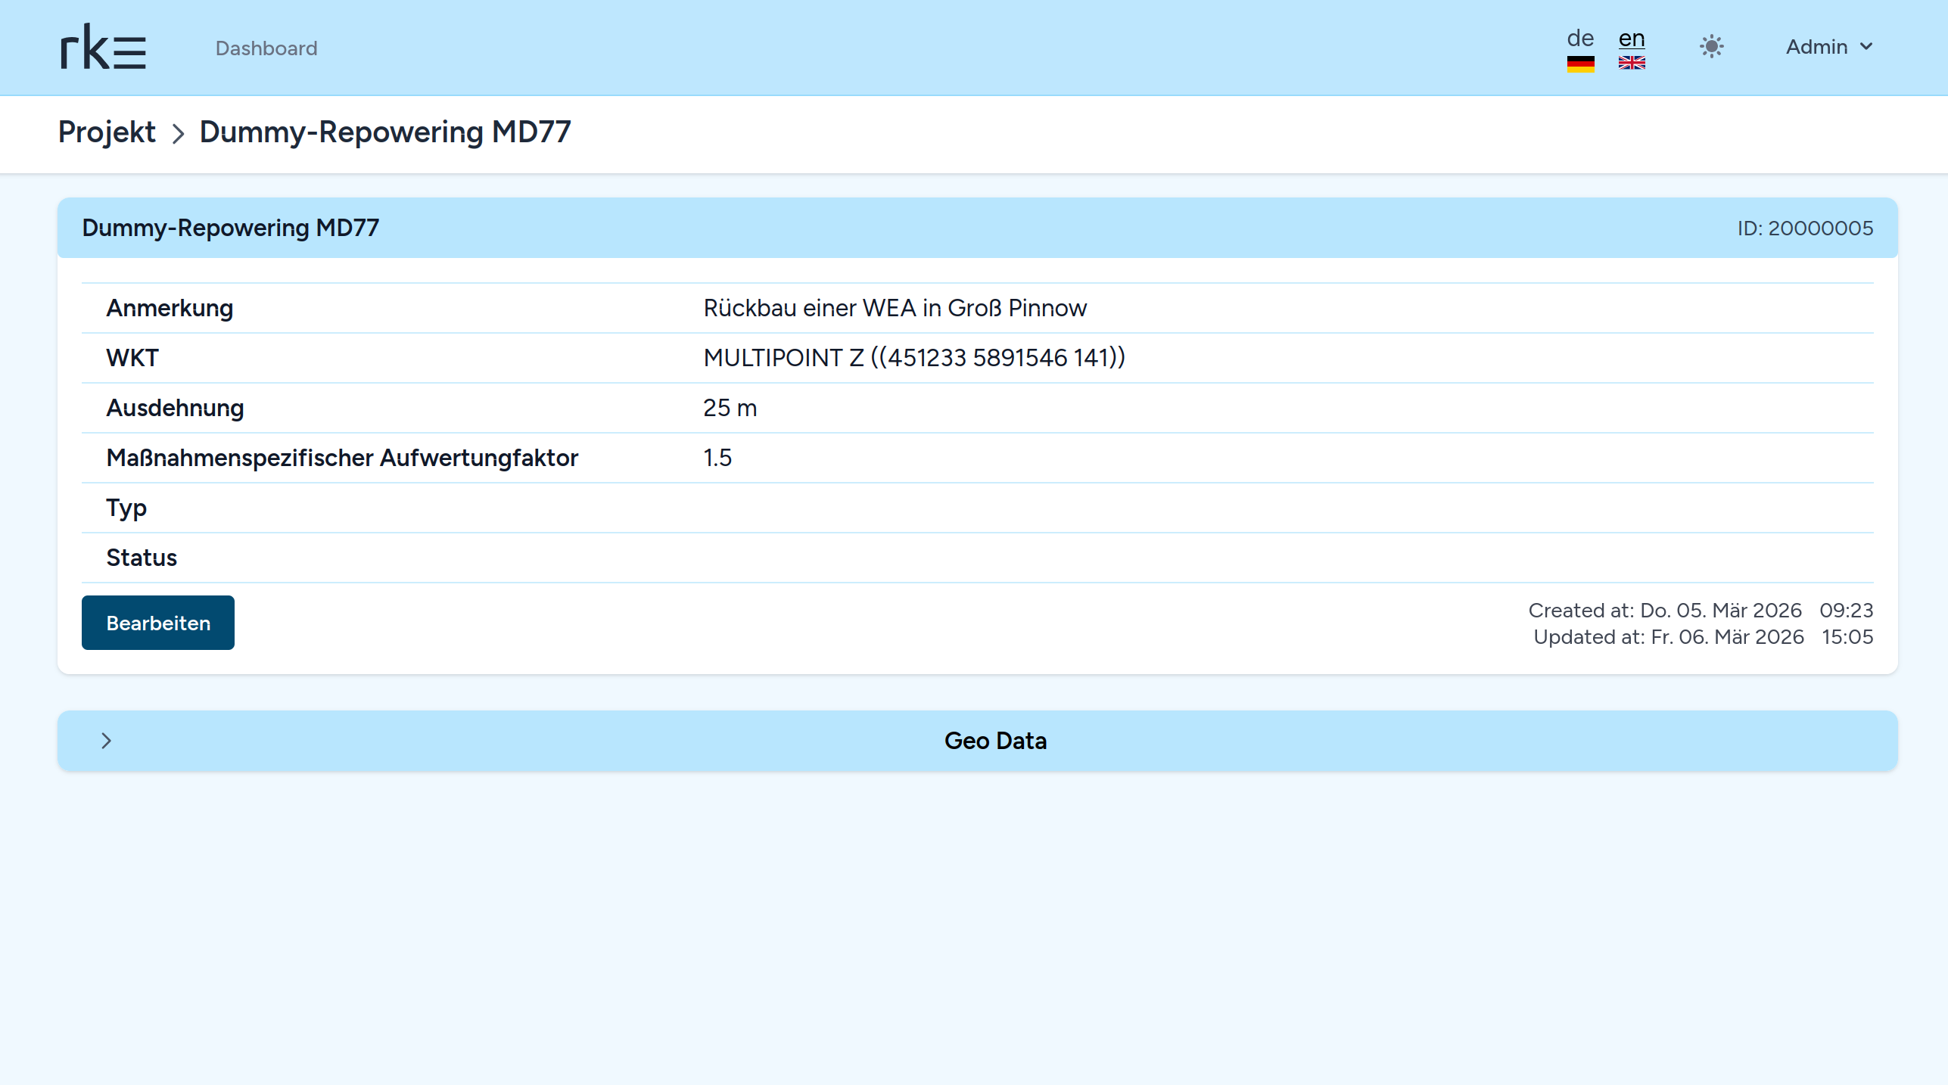
Task: Click the rk logo icon
Action: pos(103,47)
